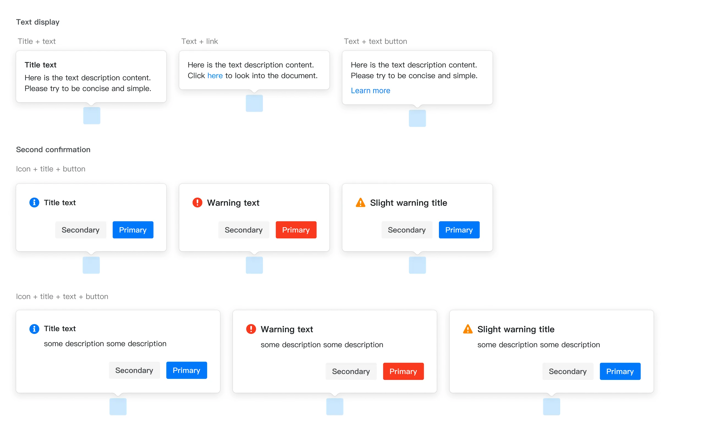This screenshot has width=704, height=431.
Task: Click Secondary button in Slight warning card with description
Action: coord(568,371)
